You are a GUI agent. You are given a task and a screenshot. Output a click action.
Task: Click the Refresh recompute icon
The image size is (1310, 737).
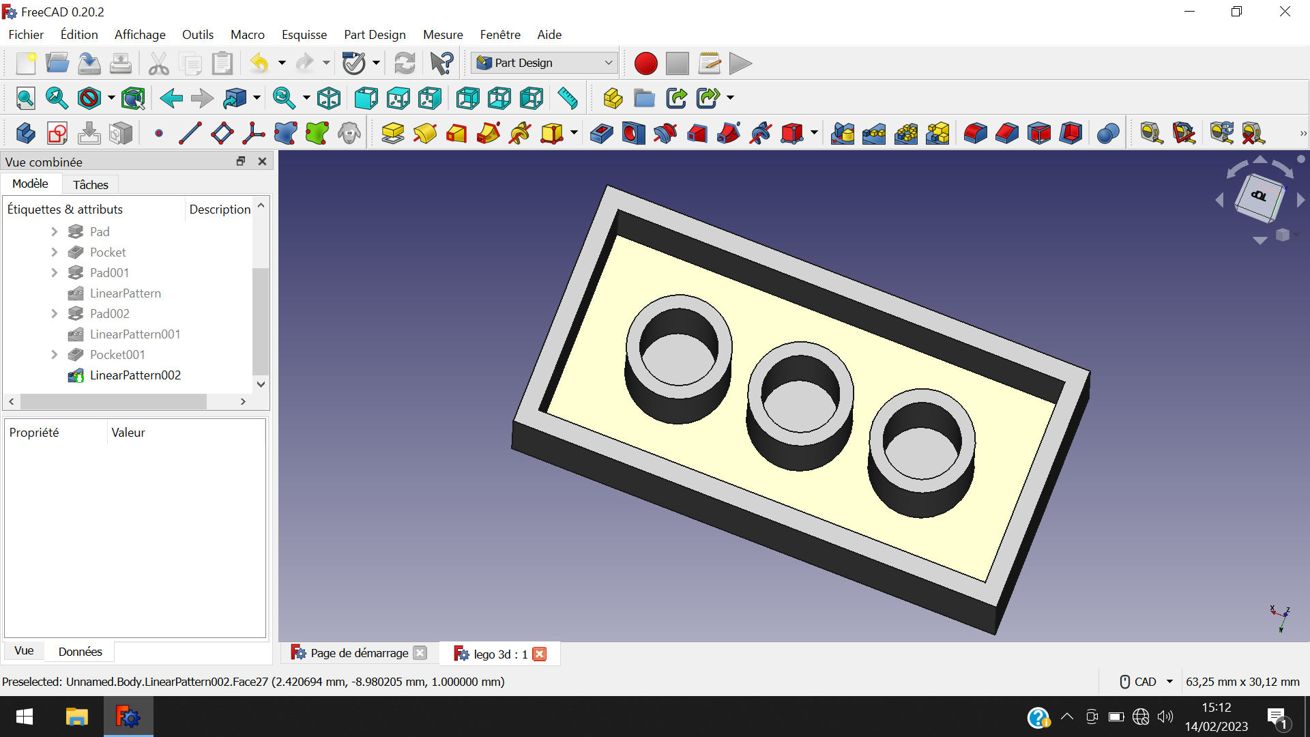pyautogui.click(x=405, y=63)
